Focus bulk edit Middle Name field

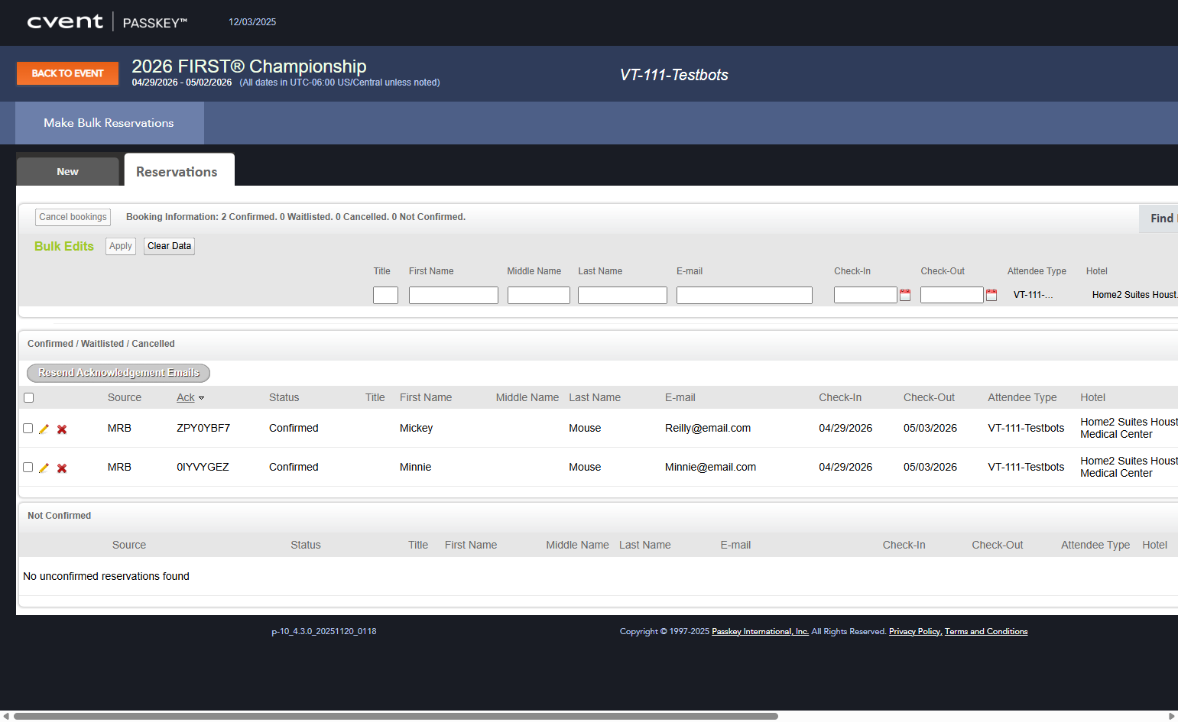539,295
